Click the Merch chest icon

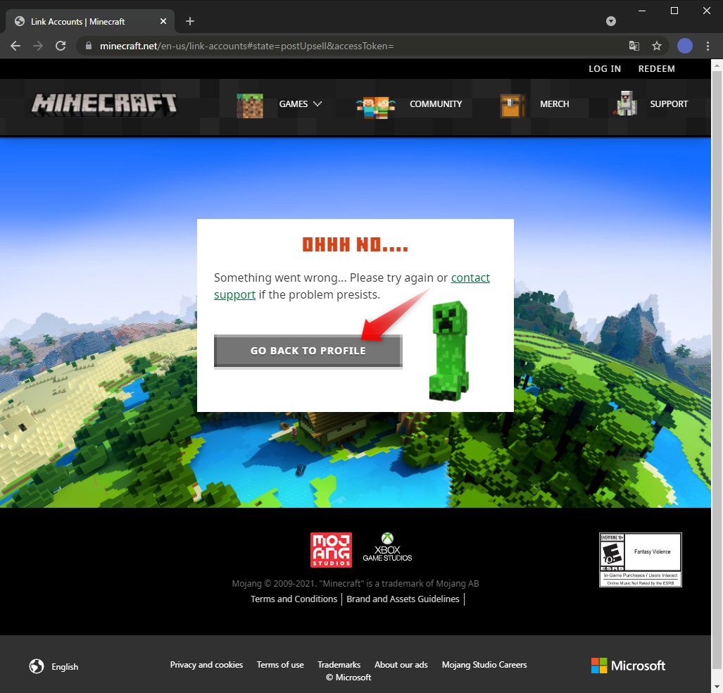tap(512, 105)
